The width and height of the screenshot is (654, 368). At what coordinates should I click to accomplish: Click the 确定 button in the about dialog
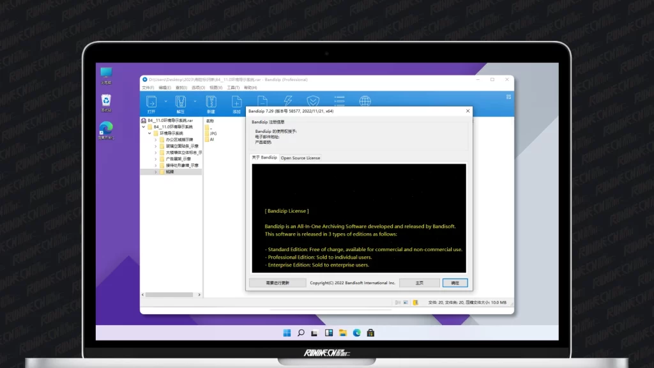coord(455,282)
